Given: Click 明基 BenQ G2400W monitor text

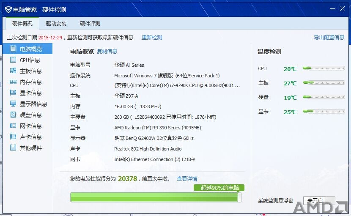Looking at the screenshot, I should tap(154, 138).
